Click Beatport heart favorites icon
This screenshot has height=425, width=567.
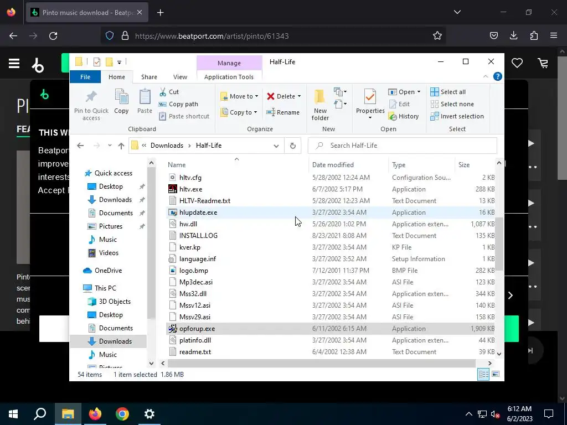(517, 63)
